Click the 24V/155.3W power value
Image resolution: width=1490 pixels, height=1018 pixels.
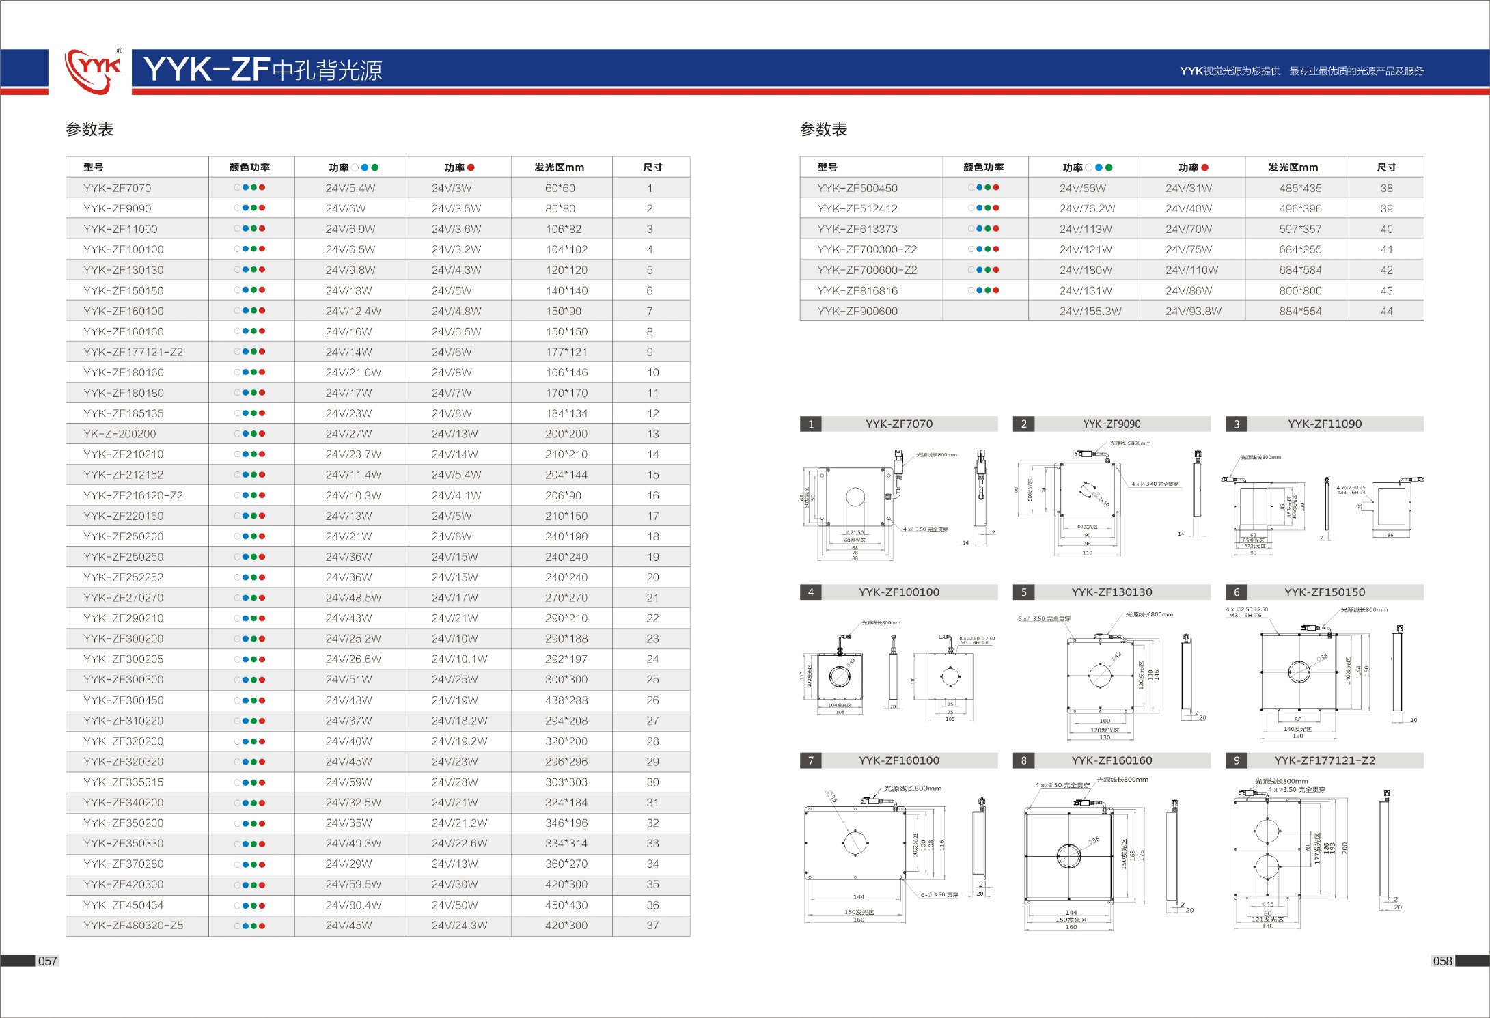[1090, 311]
